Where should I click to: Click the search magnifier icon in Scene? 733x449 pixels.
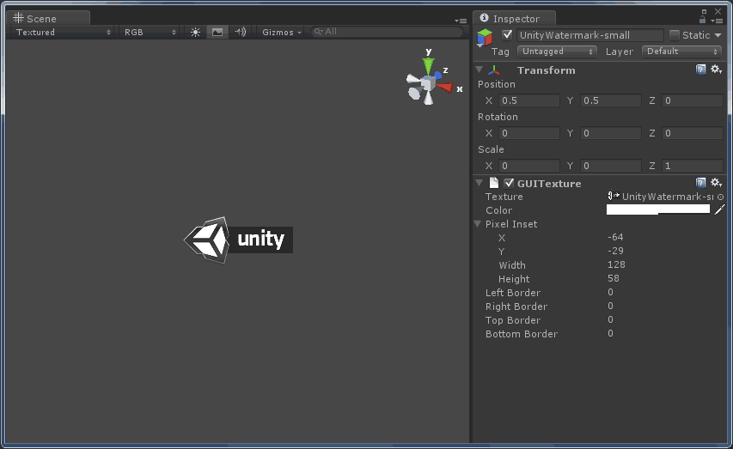pos(318,32)
